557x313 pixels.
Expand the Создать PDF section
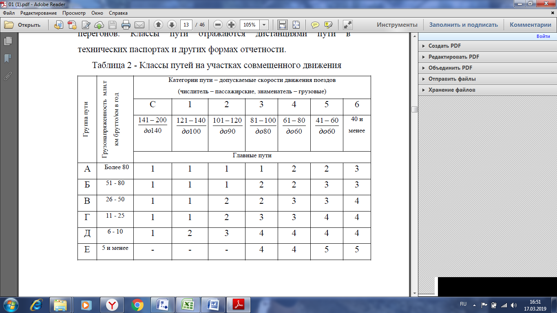coord(487,46)
